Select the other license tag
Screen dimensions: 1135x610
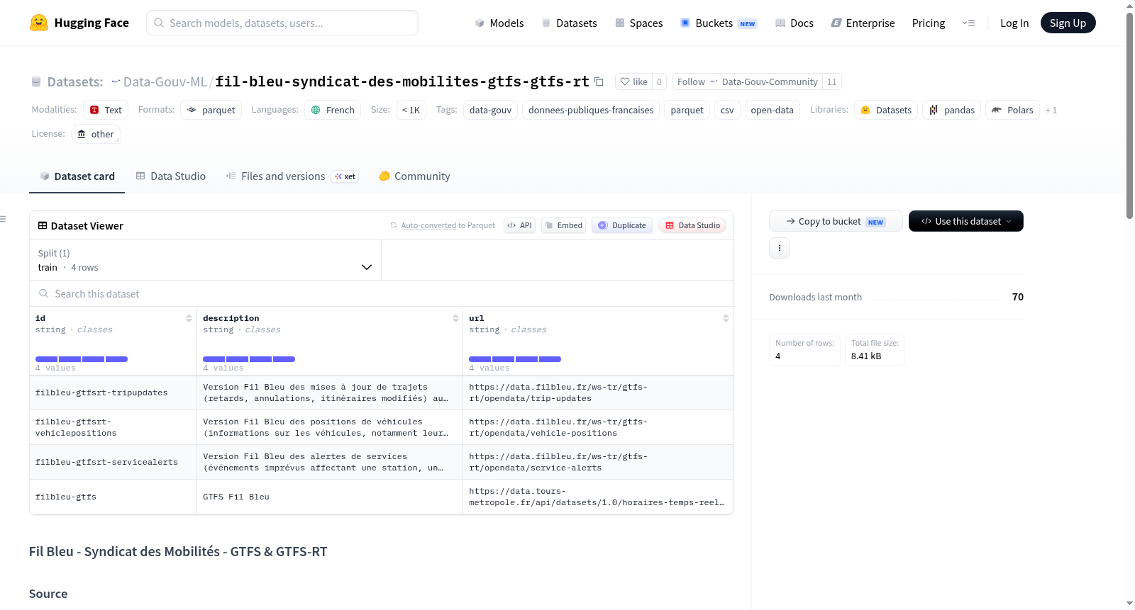[x=96, y=134]
